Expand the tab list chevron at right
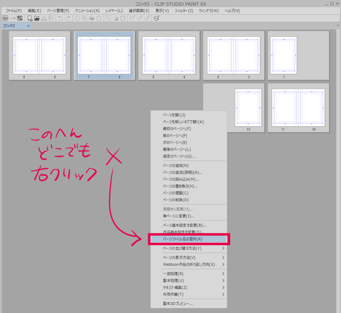The image size is (341, 313). click(338, 26)
